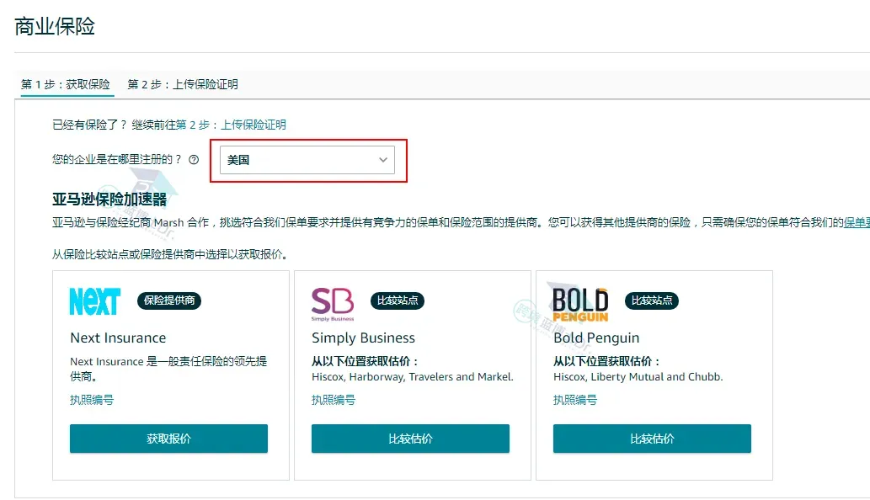
Task: Click the Simply Business card title
Action: pyautogui.click(x=364, y=338)
